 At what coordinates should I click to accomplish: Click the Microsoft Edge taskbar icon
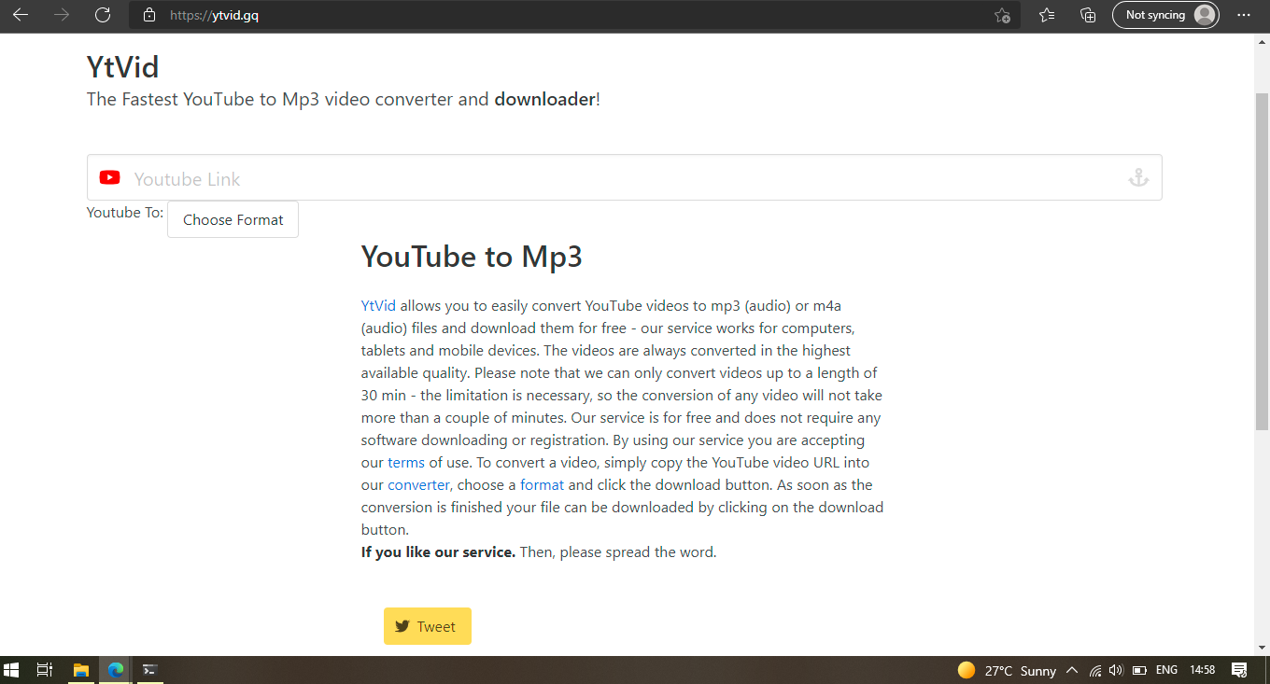(x=114, y=670)
